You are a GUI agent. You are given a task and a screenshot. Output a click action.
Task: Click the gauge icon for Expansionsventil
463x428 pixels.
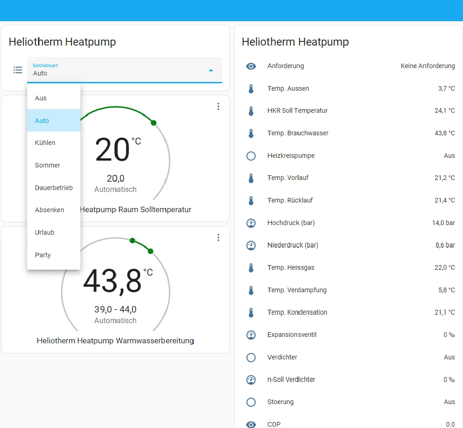[x=251, y=335]
